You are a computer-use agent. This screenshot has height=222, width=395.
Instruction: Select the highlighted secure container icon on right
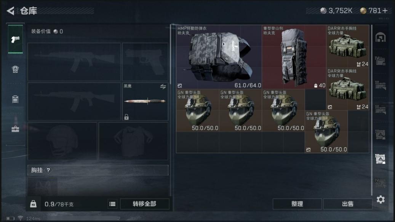pyautogui.click(x=381, y=159)
